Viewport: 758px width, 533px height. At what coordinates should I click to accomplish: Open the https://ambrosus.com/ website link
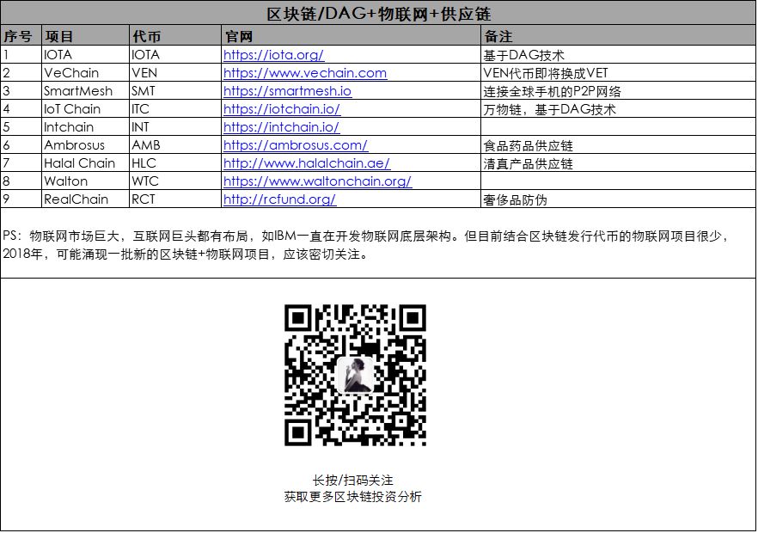(295, 145)
